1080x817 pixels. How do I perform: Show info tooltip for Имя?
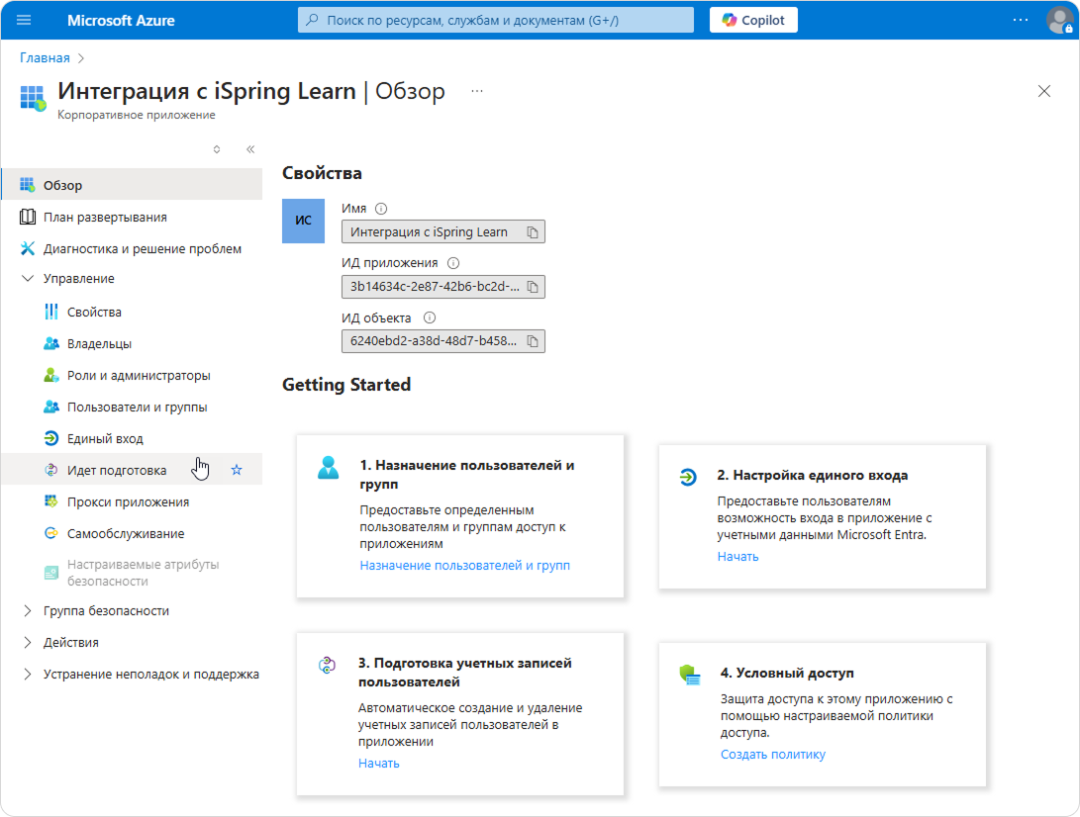click(x=381, y=209)
